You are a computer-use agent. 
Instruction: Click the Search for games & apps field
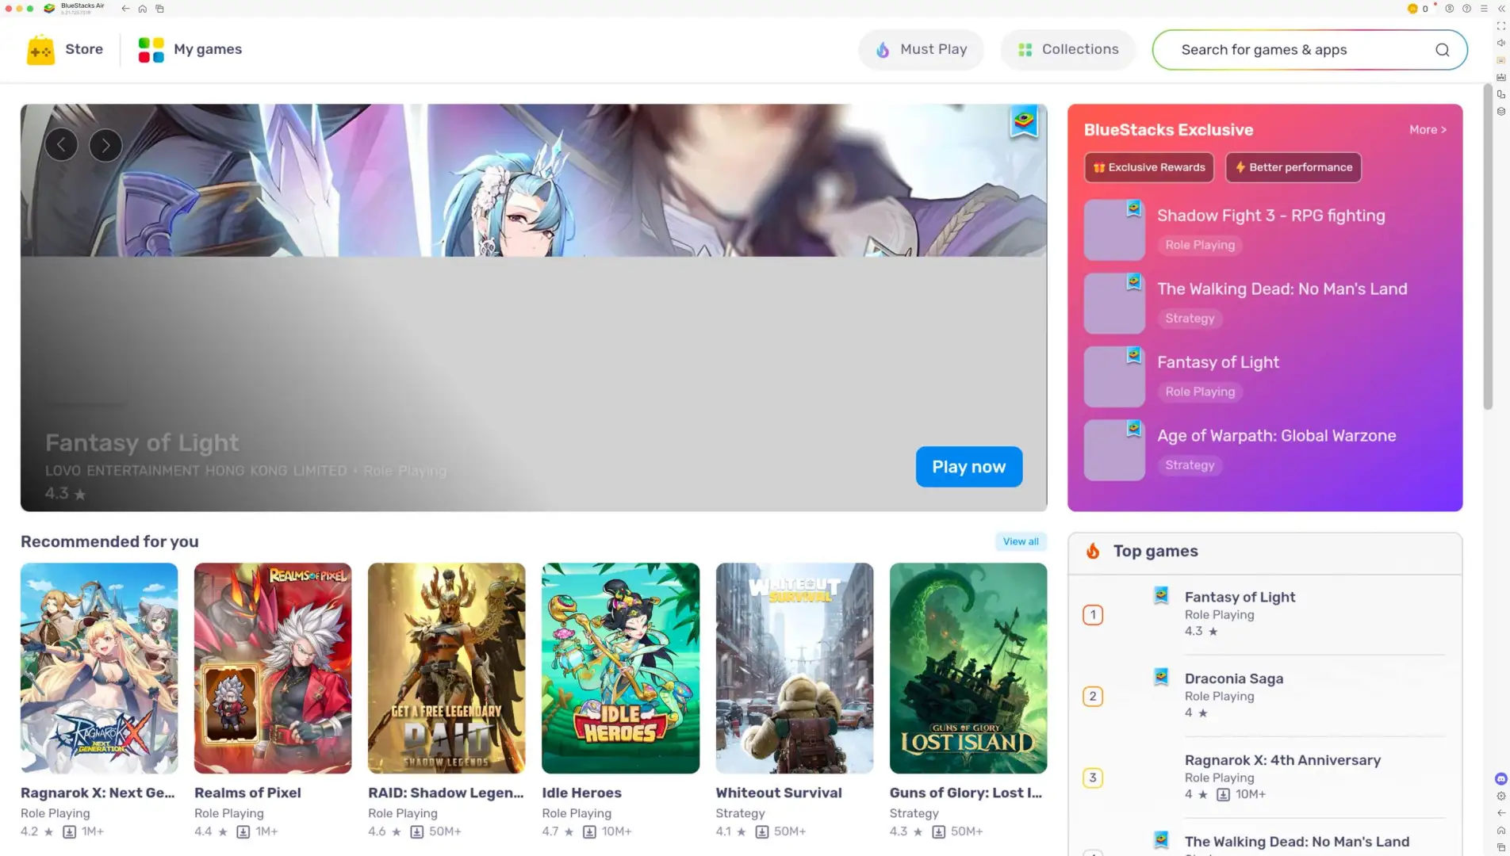click(x=1309, y=50)
